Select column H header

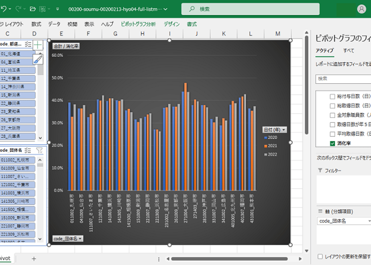(143, 34)
